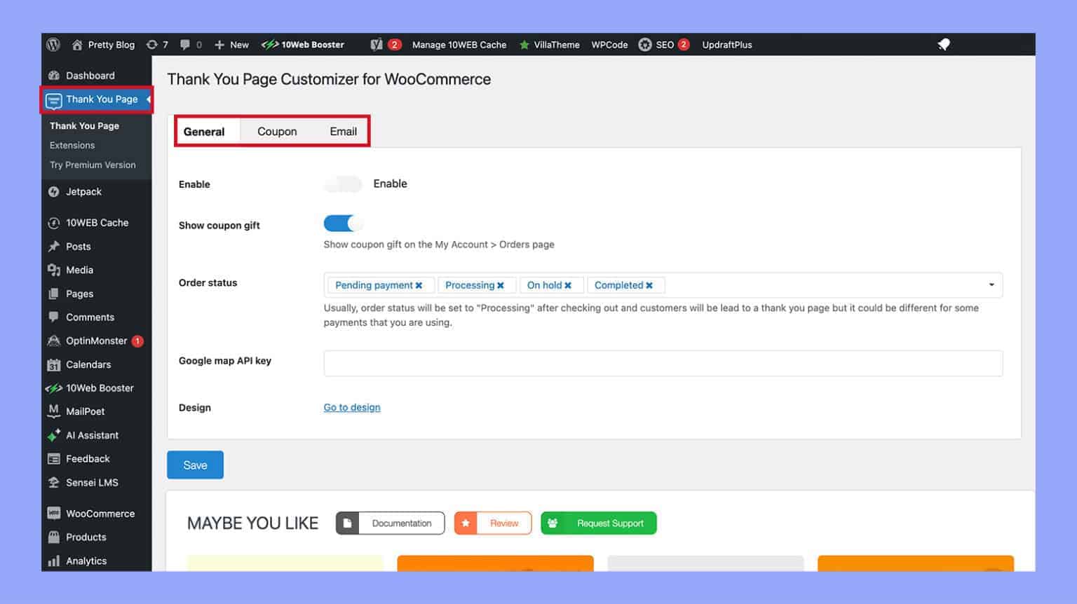This screenshot has height=604, width=1077.
Task: Disable the Show coupon gift toggle
Action: [342, 222]
